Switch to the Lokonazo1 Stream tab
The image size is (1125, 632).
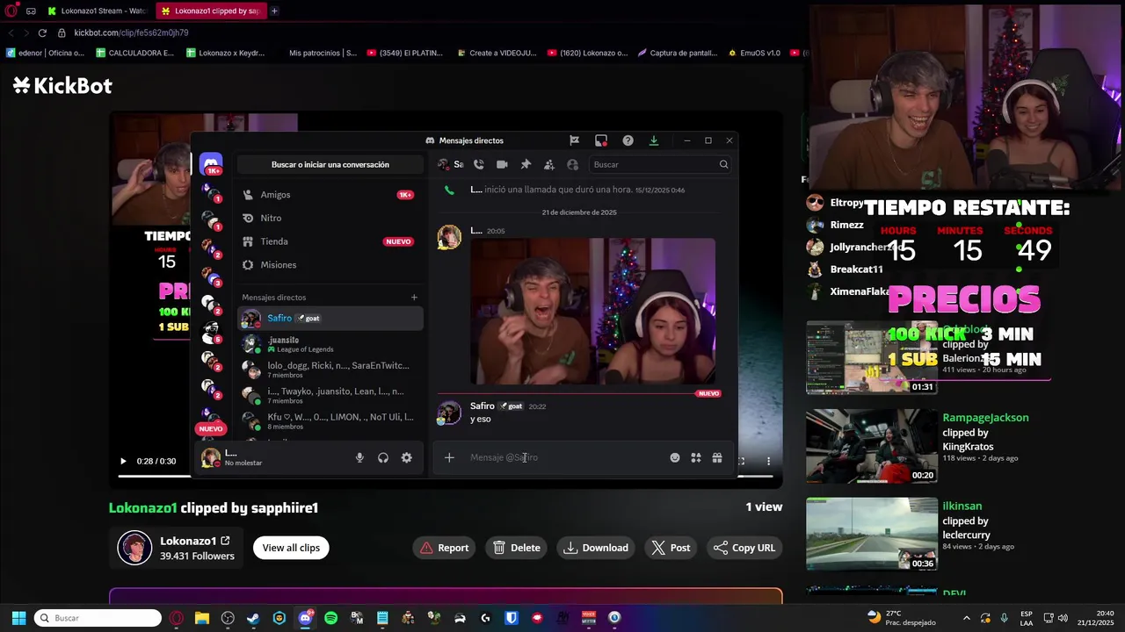click(97, 11)
